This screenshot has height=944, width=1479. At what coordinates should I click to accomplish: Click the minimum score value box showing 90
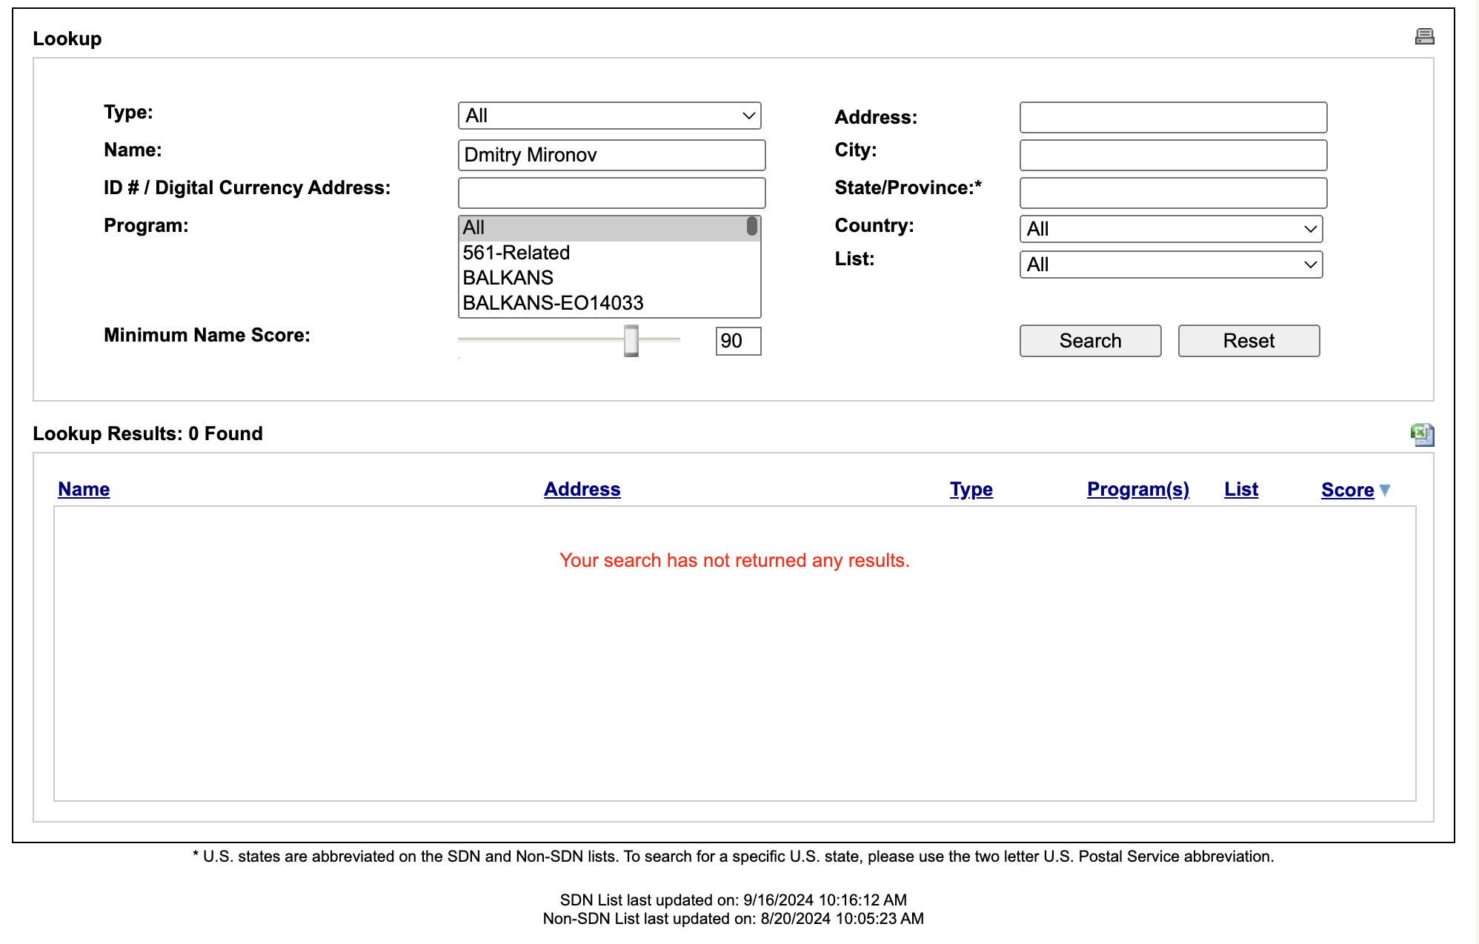(x=737, y=341)
